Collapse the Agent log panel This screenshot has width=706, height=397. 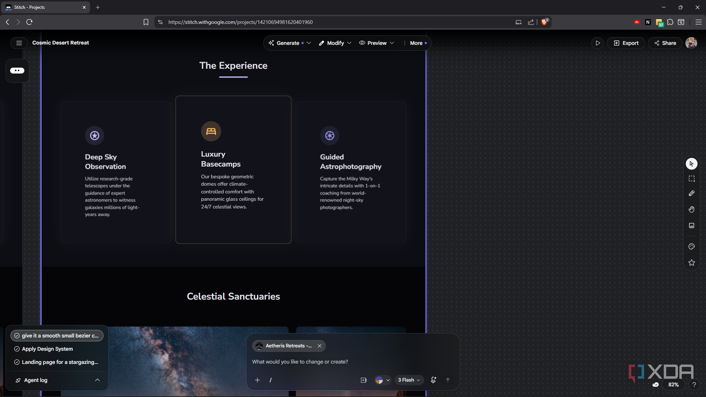tap(97, 380)
